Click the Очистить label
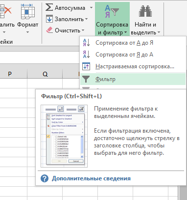The width and height of the screenshot is (187, 200). [x=68, y=30]
